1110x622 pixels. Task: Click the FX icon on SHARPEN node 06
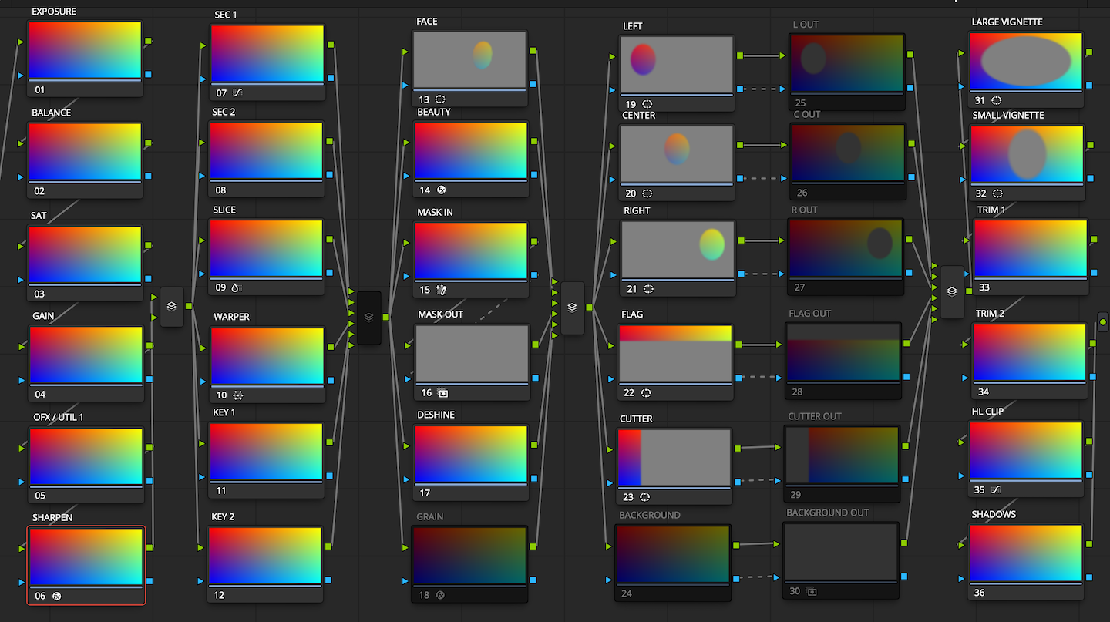56,596
